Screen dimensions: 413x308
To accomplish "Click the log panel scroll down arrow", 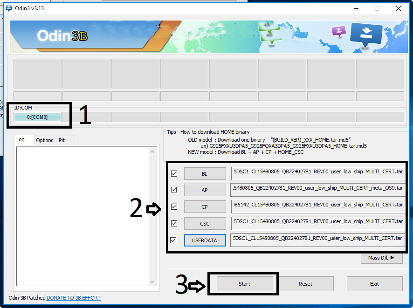I will pos(152,282).
